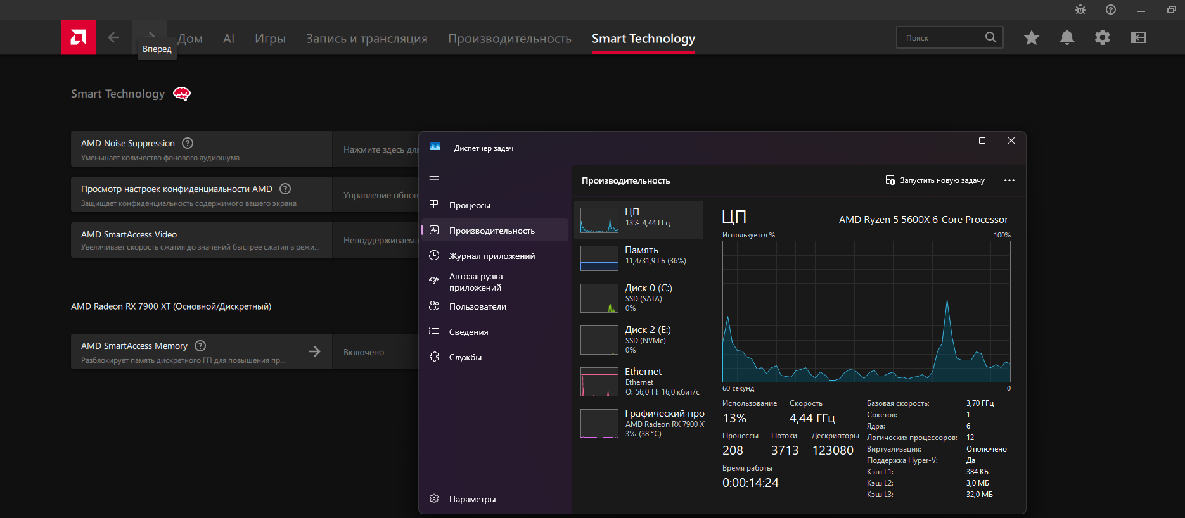
Task: Click the AMD bug report icon
Action: coord(1080,9)
